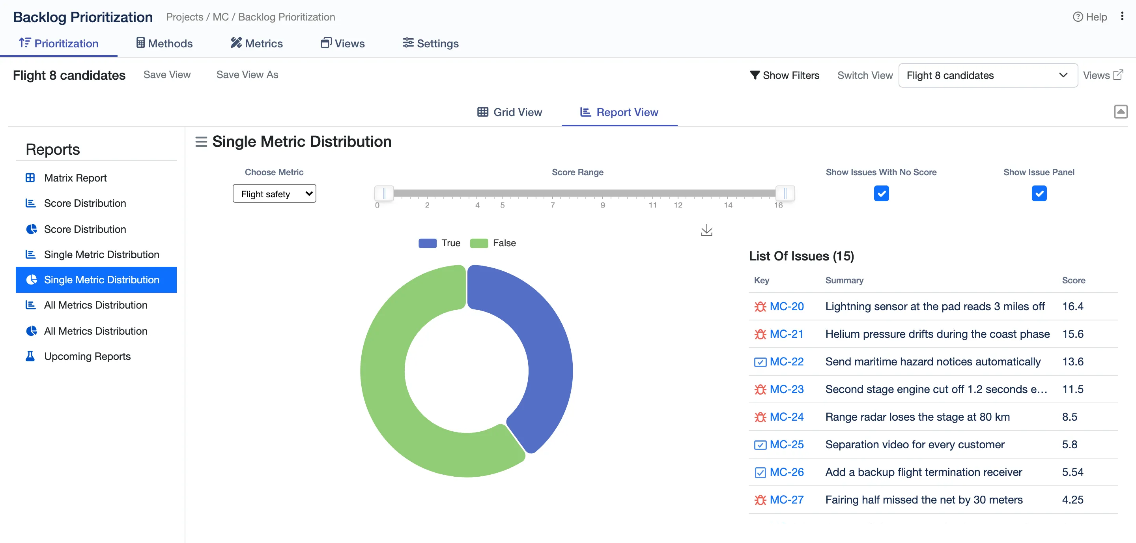Click the bug icon beside MC-20
Image resolution: width=1136 pixels, height=543 pixels.
point(760,306)
